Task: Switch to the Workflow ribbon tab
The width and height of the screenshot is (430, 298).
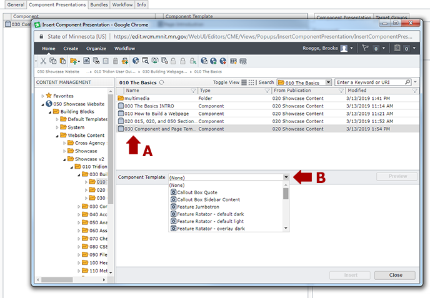Action: 124,48
